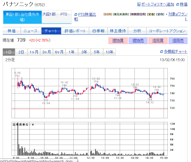Go to the 四季報 tab
The image size is (191, 162).
click(x=98, y=31)
